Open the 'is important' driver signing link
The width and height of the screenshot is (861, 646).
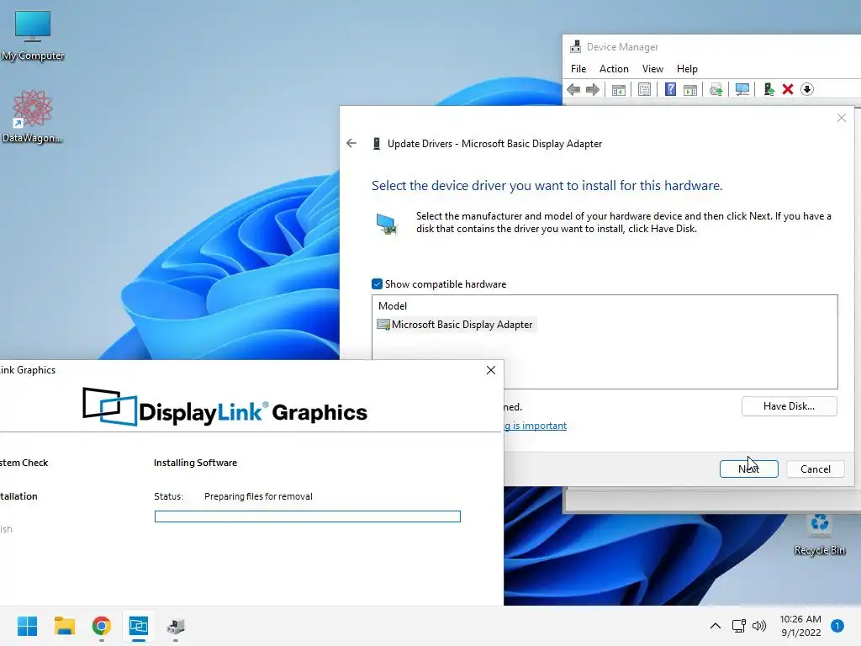(x=536, y=426)
